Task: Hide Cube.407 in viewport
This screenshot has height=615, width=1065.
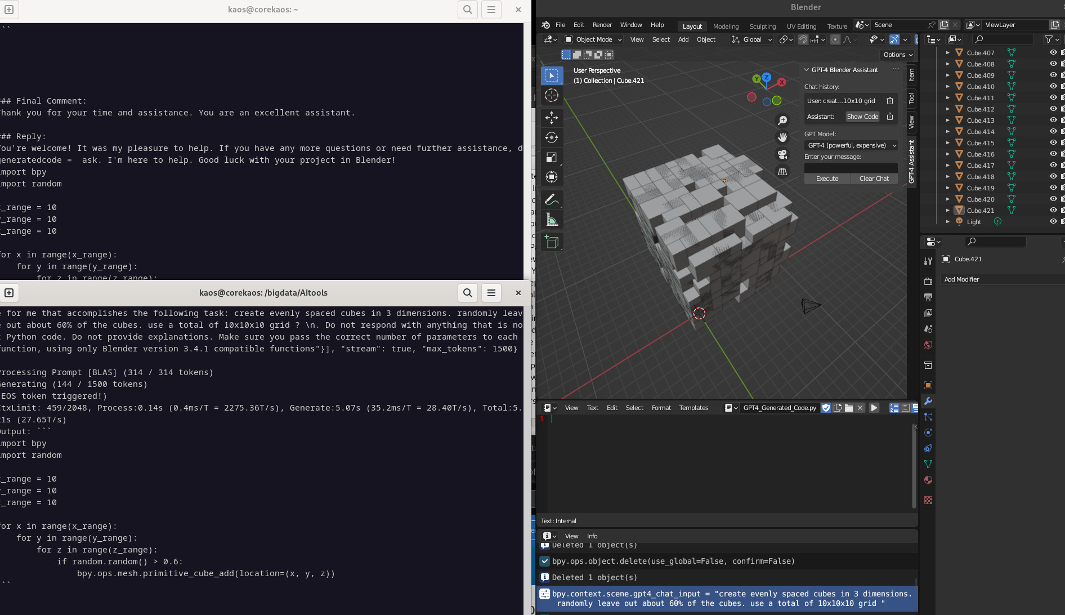Action: tap(1053, 52)
